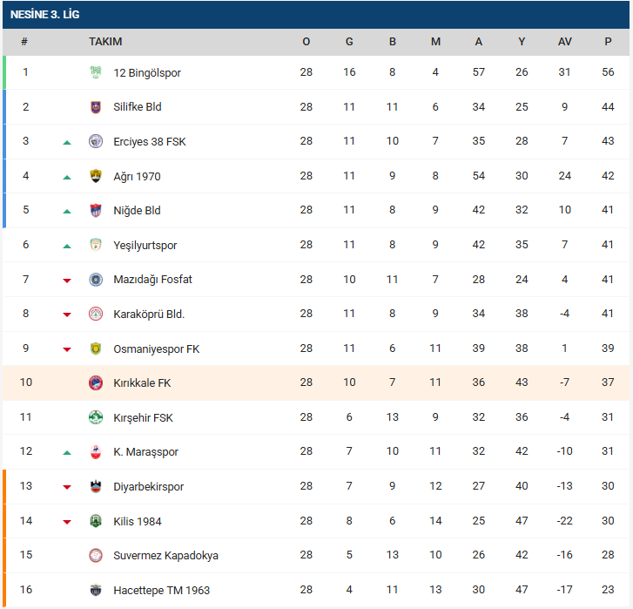The image size is (633, 609).
Task: Click the Niğde Bld club crest
Action: point(96,210)
